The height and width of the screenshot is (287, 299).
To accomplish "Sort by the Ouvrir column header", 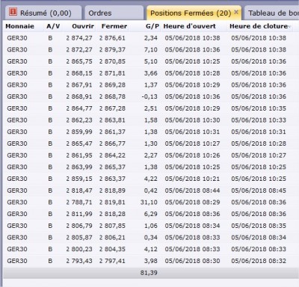I will click(x=83, y=26).
